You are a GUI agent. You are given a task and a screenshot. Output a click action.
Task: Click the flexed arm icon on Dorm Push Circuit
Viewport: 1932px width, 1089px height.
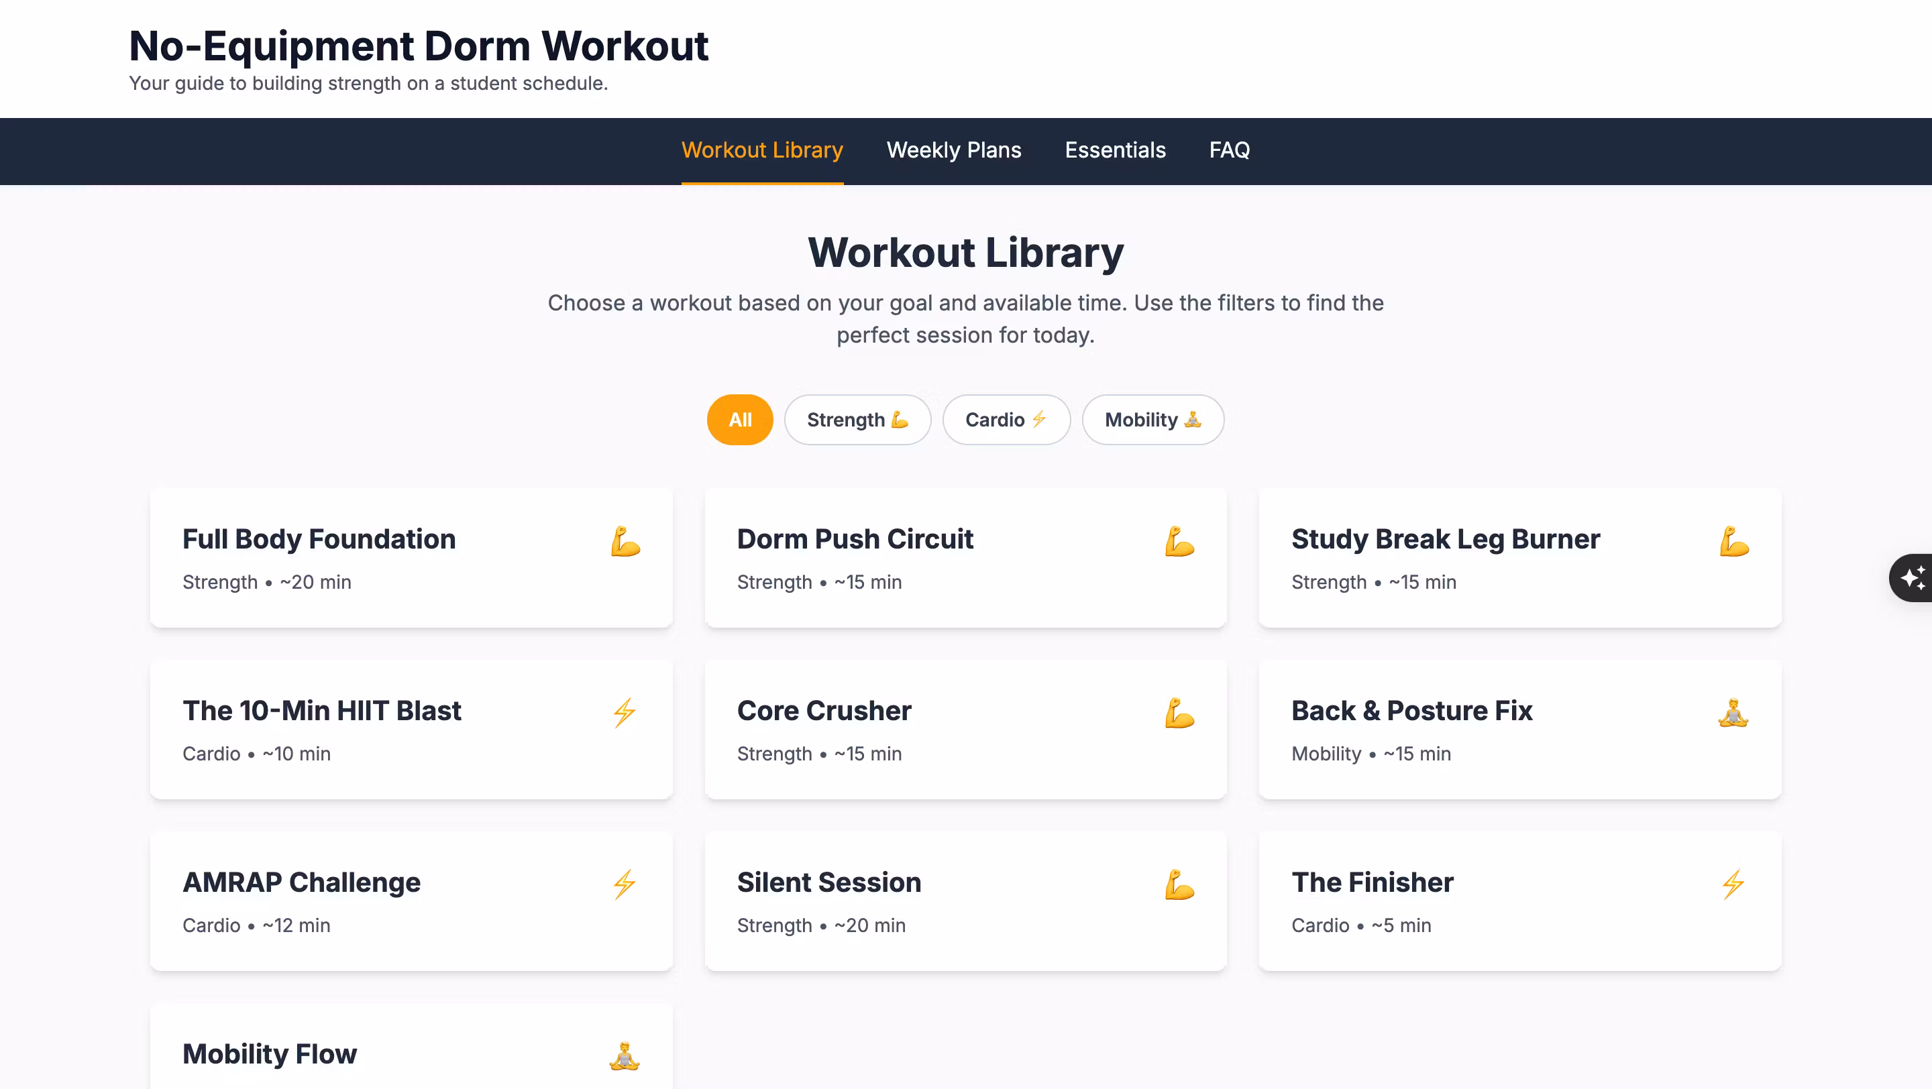click(1179, 541)
